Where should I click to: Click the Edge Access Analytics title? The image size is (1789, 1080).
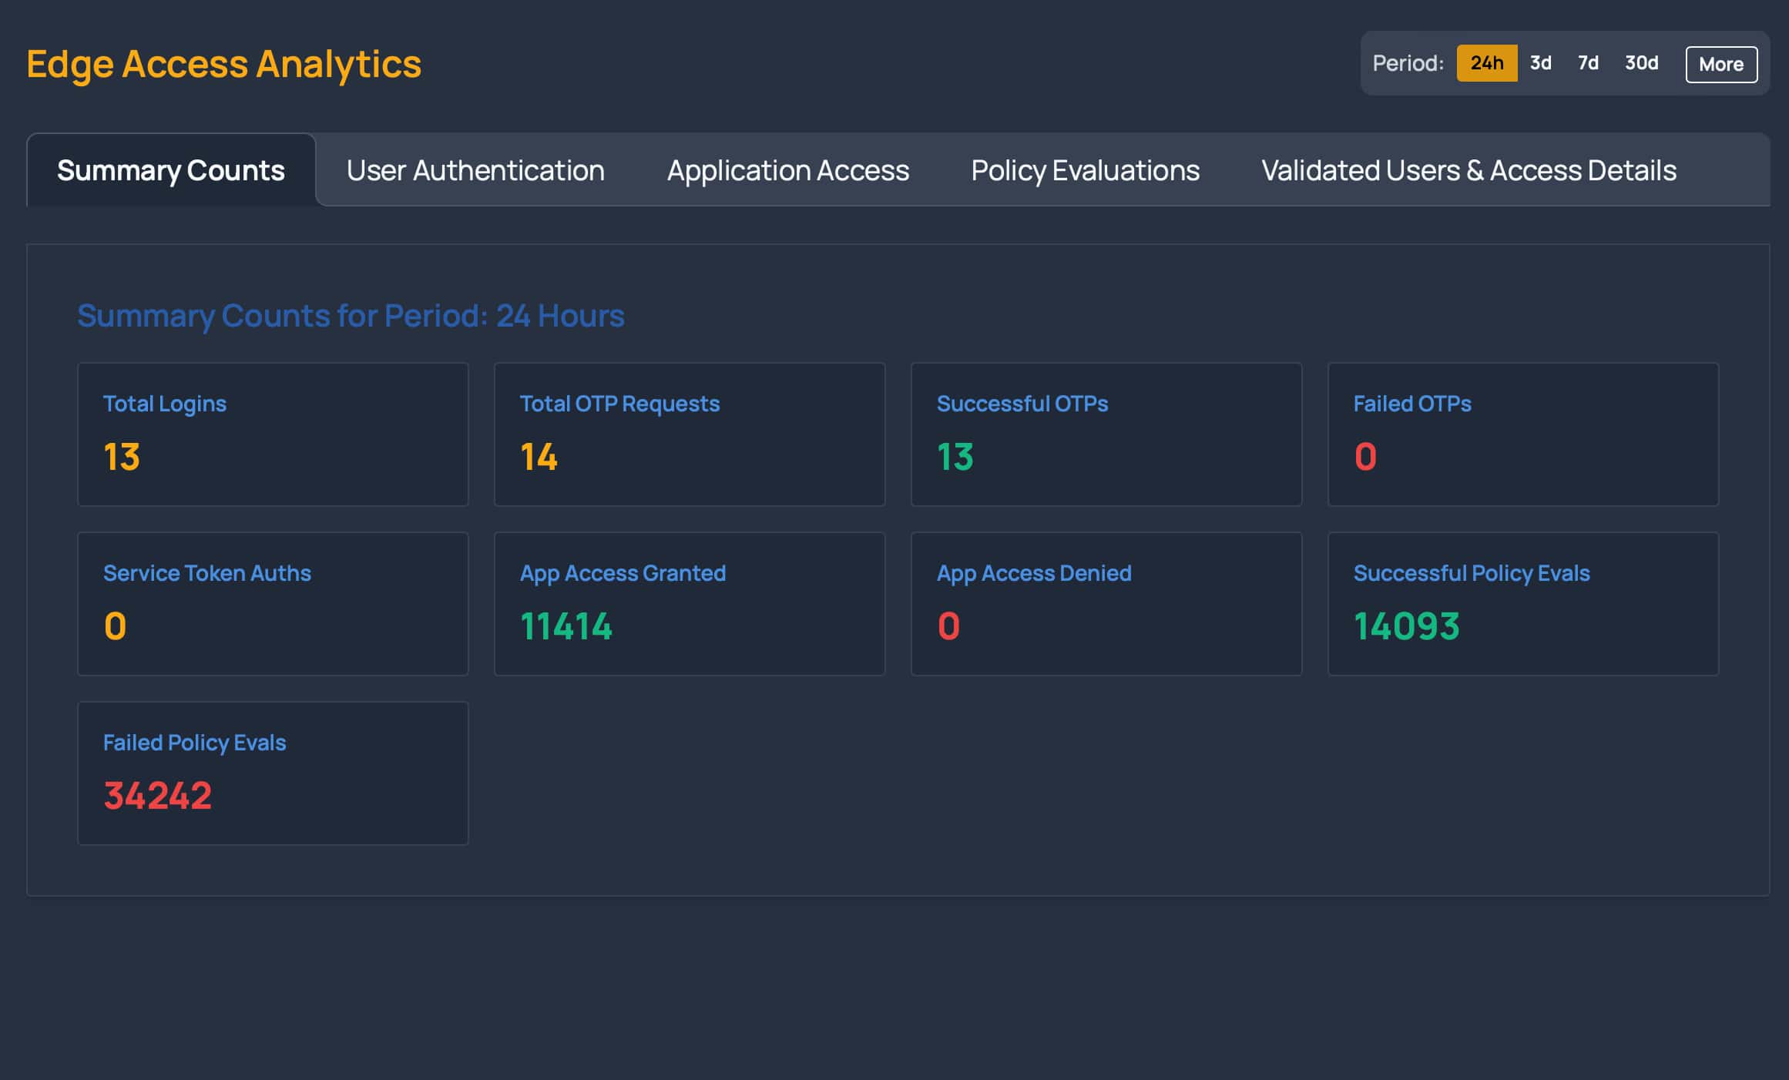[224, 64]
